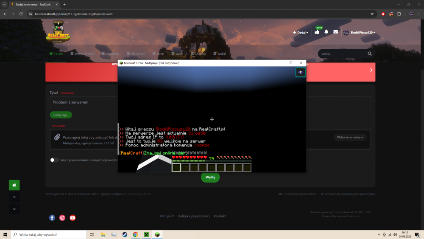Open the messages envelope icon
Viewport: 424px width, 239px height.
click(335, 32)
